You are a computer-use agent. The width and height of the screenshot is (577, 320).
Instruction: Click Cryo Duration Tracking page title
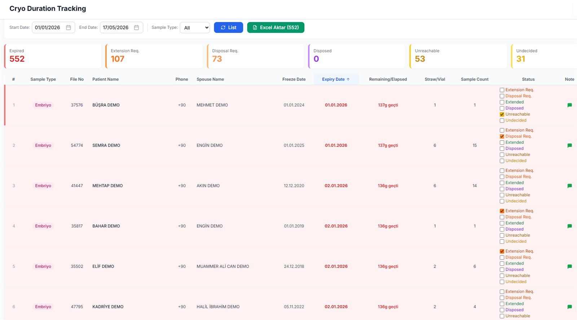click(x=48, y=8)
